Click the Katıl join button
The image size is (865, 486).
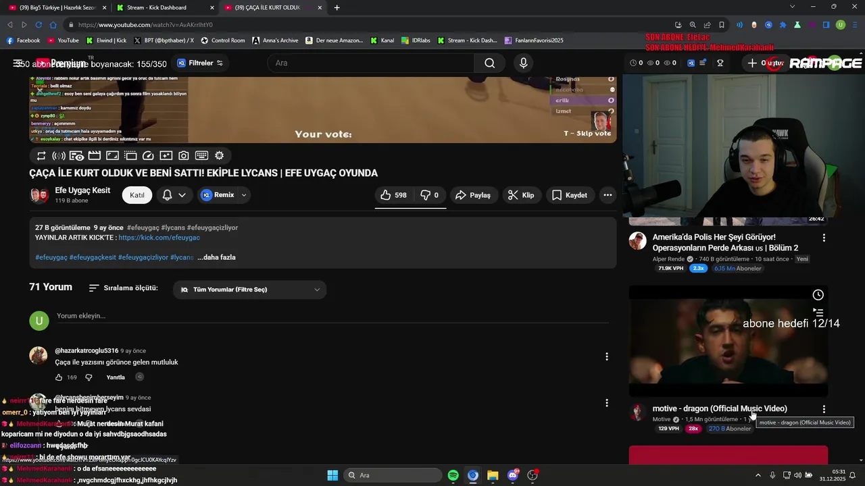point(137,195)
